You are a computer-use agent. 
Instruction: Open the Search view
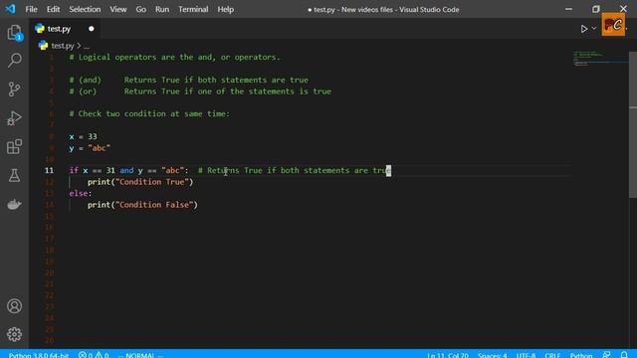click(14, 61)
